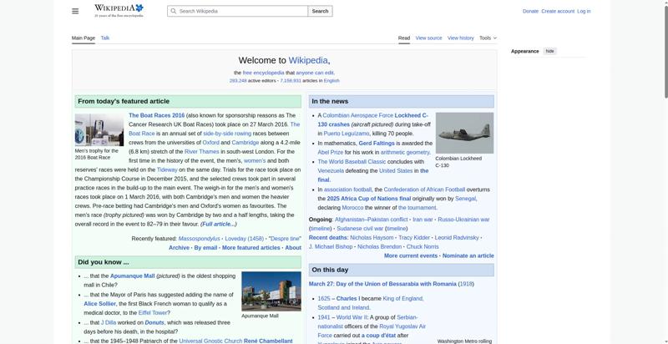Click the magnifier icon in search box
Screen dimensions: 668x344
[x=173, y=11]
